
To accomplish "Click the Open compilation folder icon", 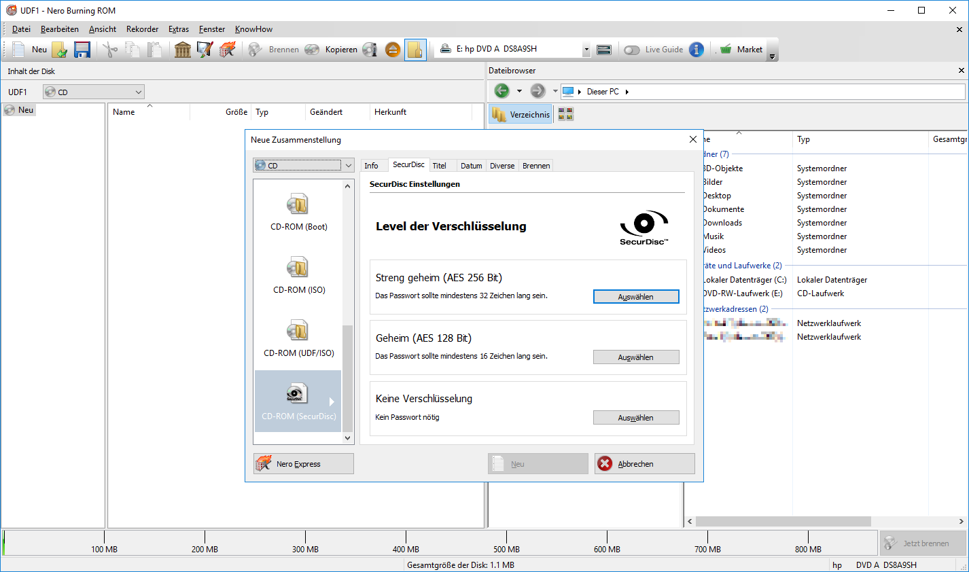I will click(60, 50).
